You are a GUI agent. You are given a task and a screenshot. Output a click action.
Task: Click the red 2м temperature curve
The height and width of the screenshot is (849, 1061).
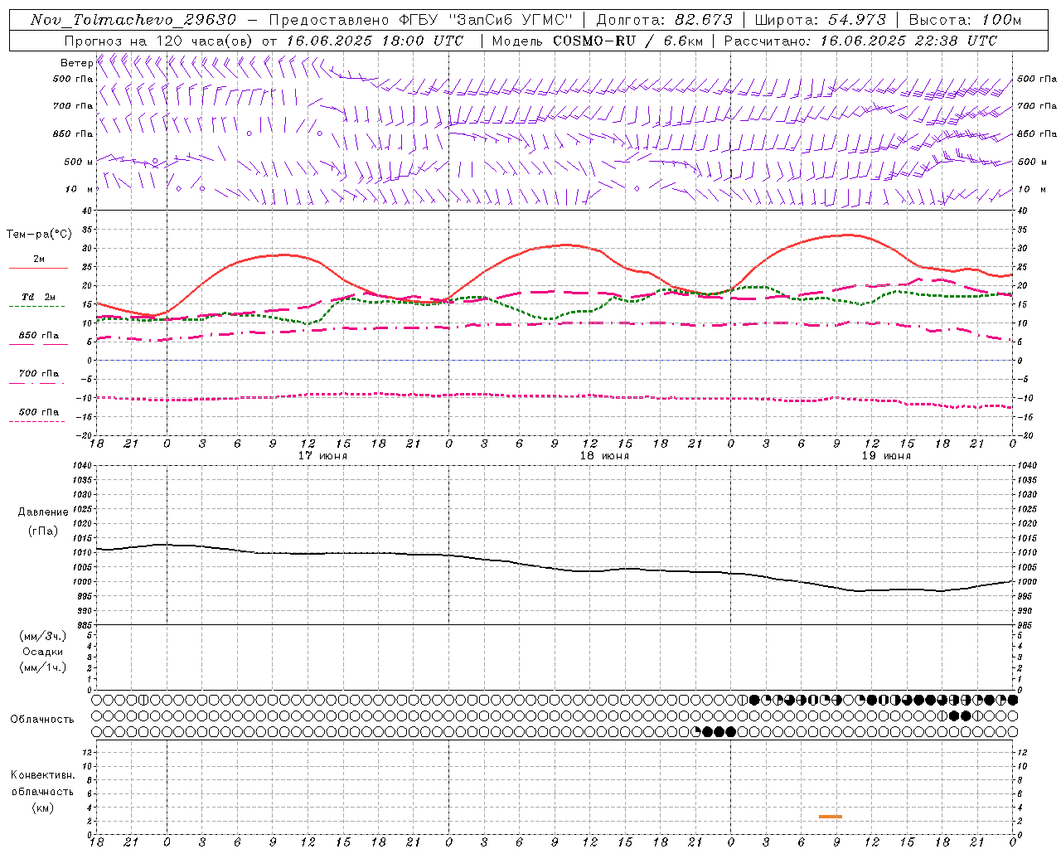pyautogui.click(x=555, y=246)
